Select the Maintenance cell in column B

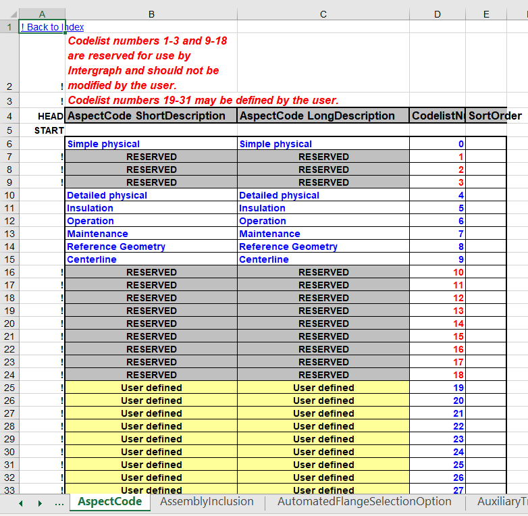[x=151, y=234]
